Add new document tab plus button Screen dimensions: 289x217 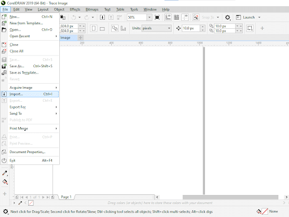pyautogui.click(x=80, y=38)
